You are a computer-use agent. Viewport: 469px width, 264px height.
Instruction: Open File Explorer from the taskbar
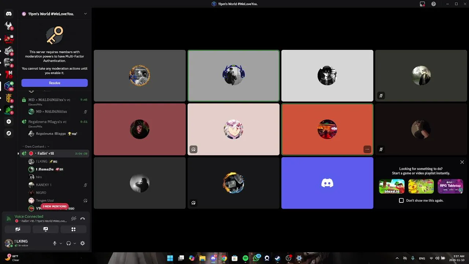point(202,258)
